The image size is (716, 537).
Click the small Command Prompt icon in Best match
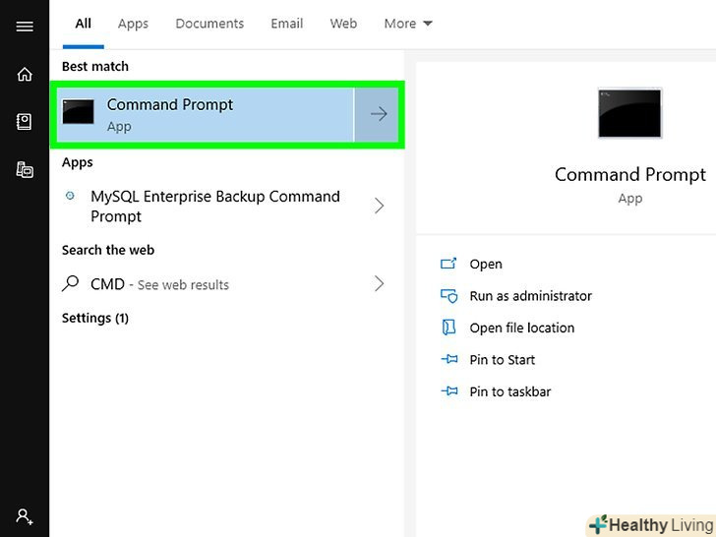79,113
